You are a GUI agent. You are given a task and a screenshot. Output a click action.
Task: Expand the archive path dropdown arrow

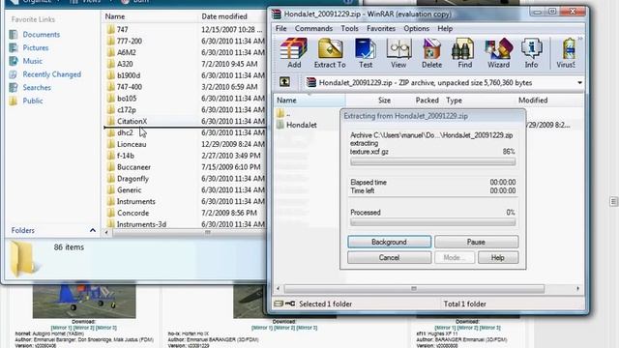tap(579, 83)
